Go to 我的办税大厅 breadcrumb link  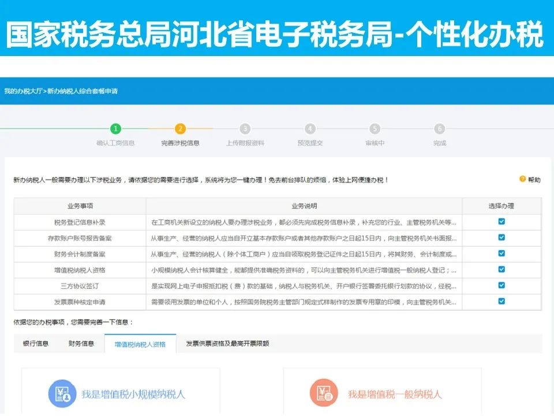coord(23,91)
